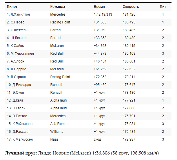Click the speed value 177.921

click(x=129, y=100)
